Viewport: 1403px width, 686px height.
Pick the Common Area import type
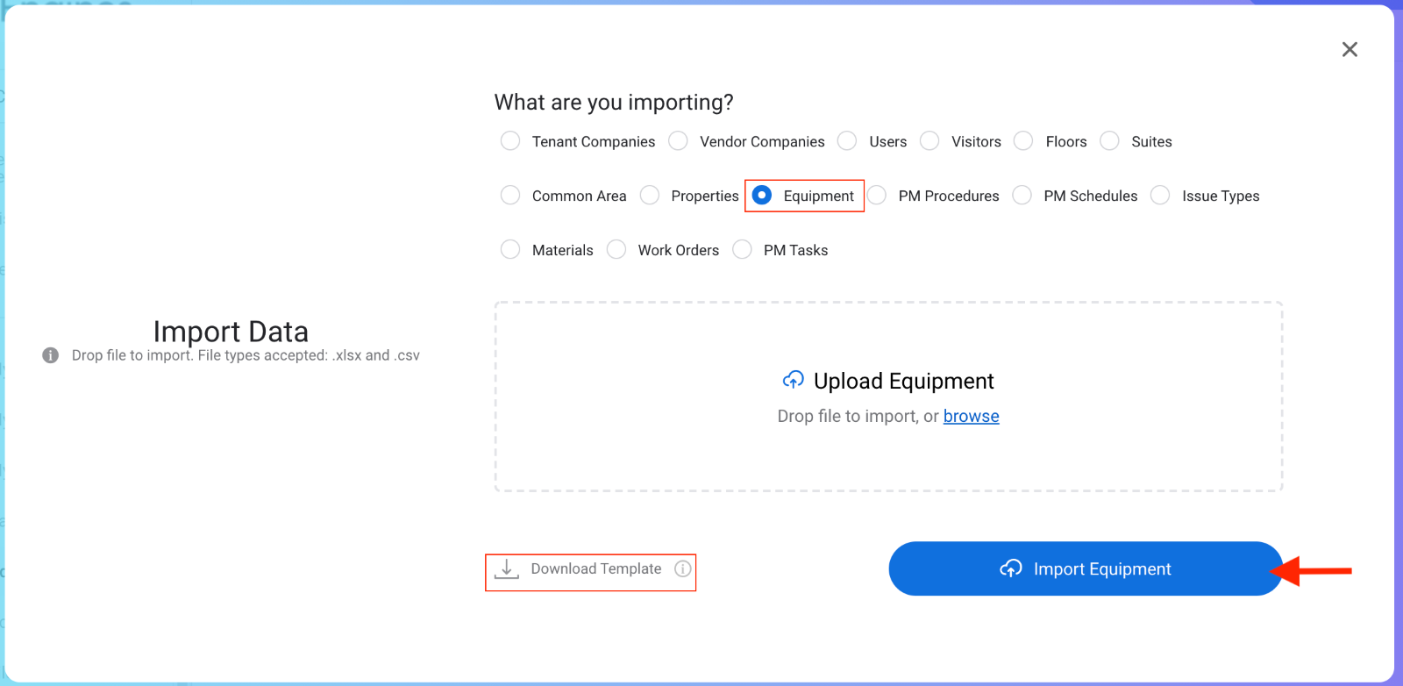coord(510,196)
